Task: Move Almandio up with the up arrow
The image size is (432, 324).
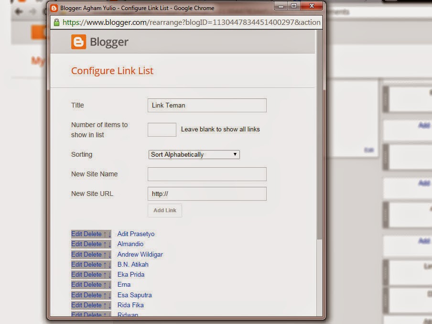Action: [x=105, y=244]
